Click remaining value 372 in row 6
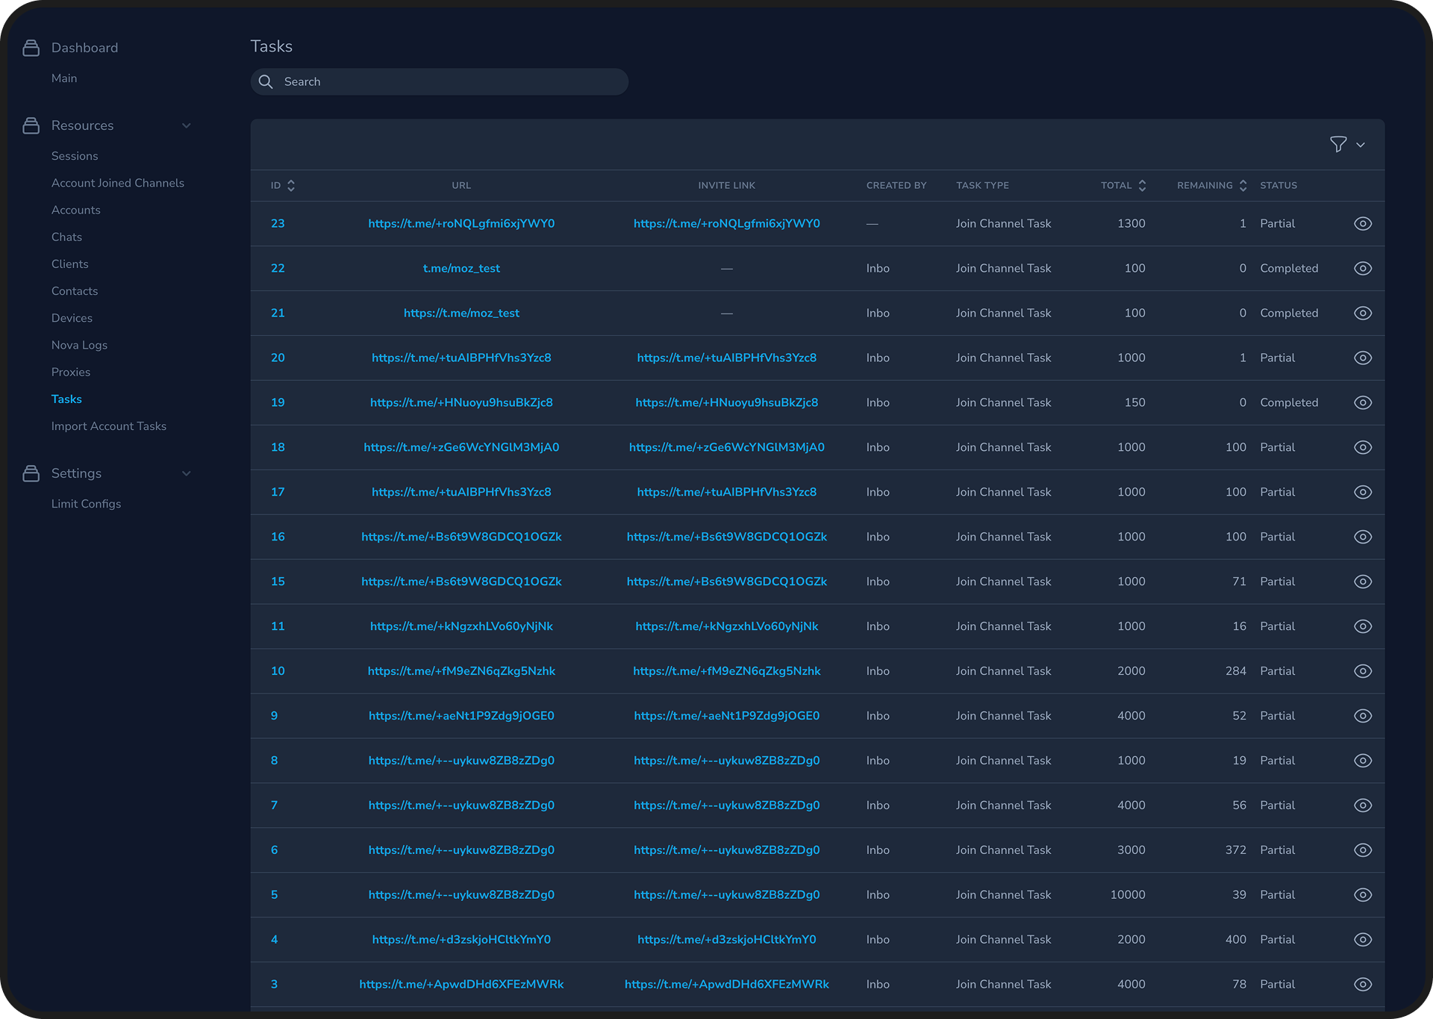 pyautogui.click(x=1236, y=851)
